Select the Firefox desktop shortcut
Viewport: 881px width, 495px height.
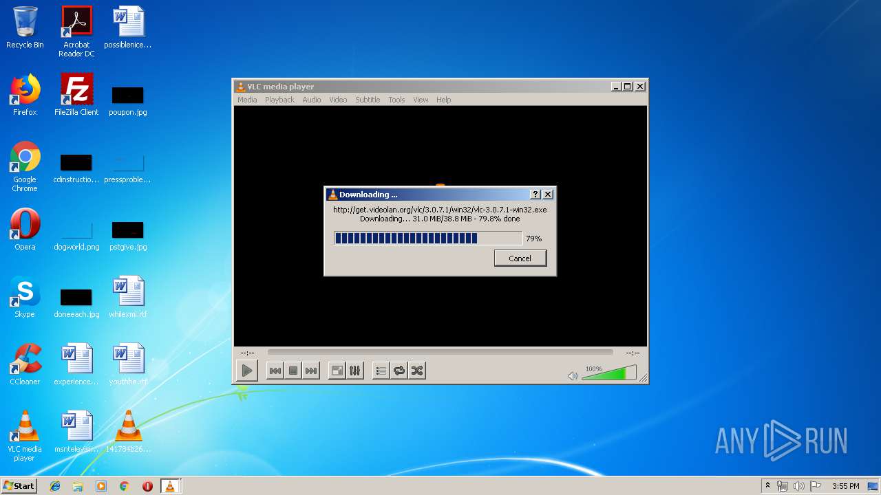(25, 95)
